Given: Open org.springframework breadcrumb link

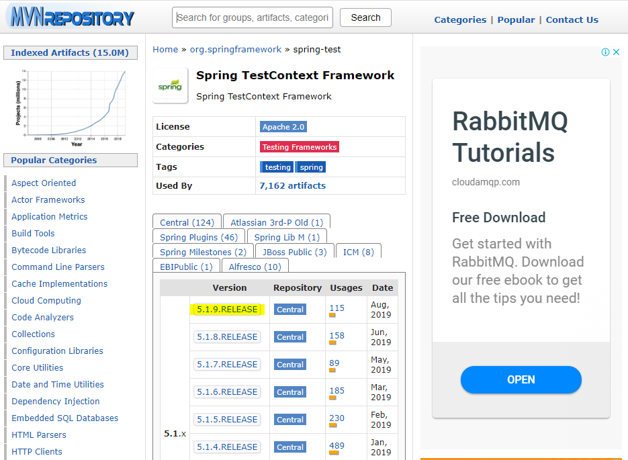Looking at the screenshot, I should click(x=236, y=49).
